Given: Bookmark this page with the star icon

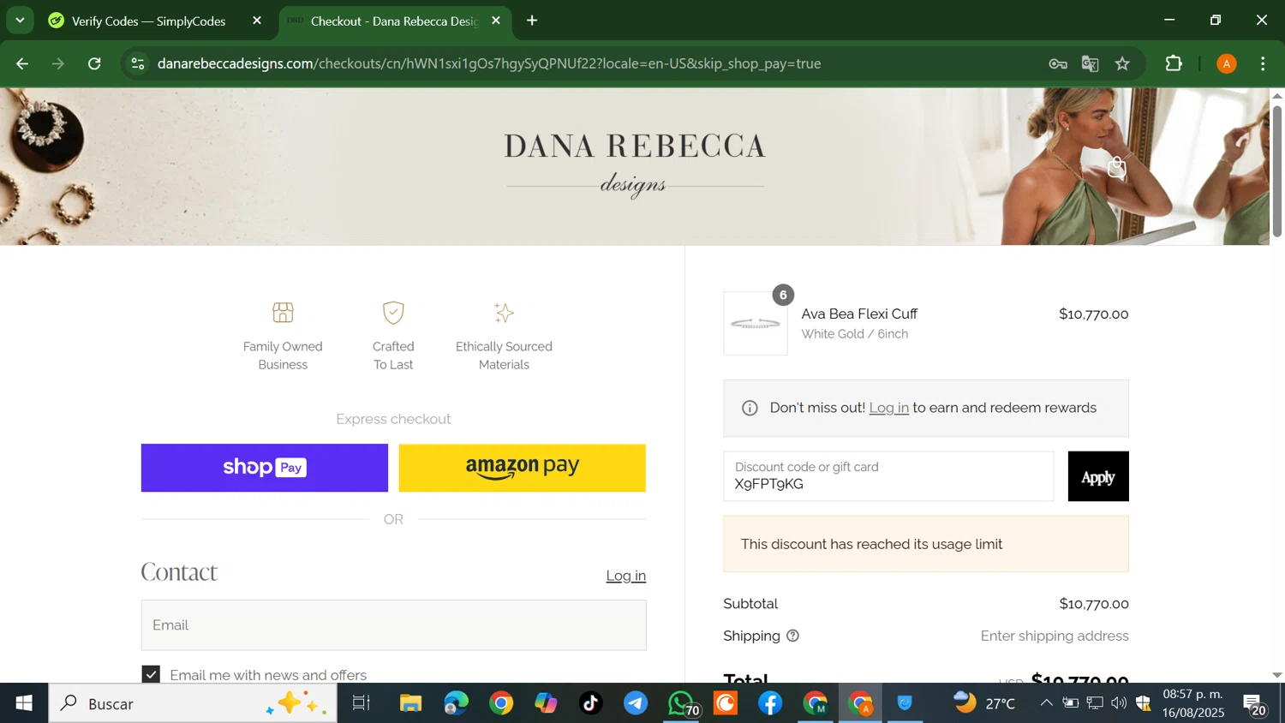Looking at the screenshot, I should pos(1123,63).
